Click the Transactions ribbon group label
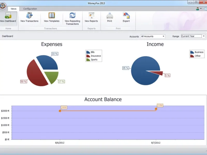 point(50,28)
